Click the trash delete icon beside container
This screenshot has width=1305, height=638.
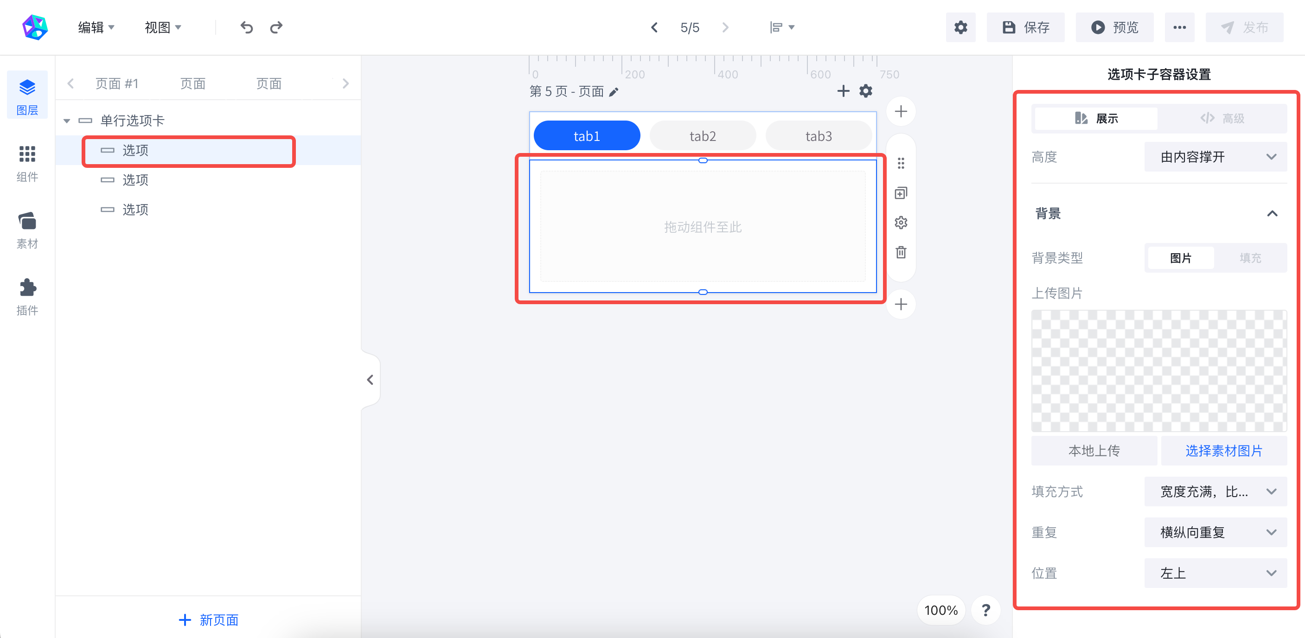901,252
